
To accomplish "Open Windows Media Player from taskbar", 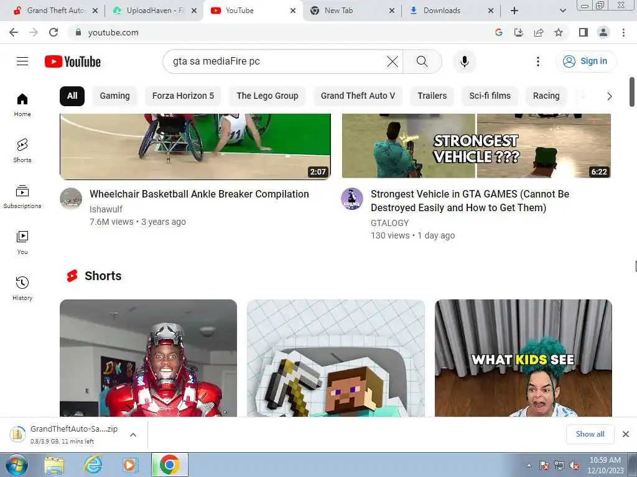I will click(131, 465).
